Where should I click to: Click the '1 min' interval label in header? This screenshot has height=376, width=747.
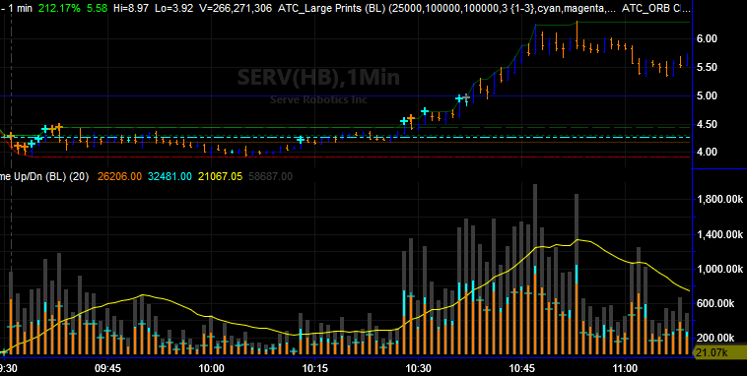pos(21,8)
